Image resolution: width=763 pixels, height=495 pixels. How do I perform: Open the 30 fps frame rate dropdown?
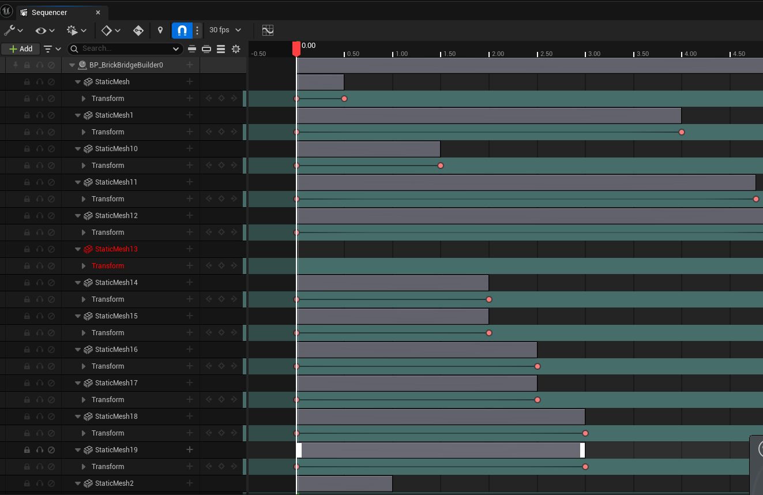click(225, 30)
